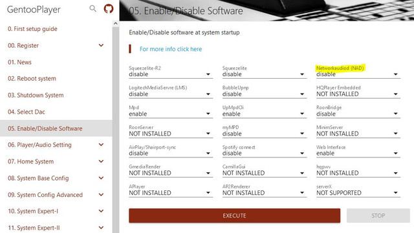This screenshot has width=414, height=233.
Task: Open the GmediaRender dropdown
Action: 171,173
